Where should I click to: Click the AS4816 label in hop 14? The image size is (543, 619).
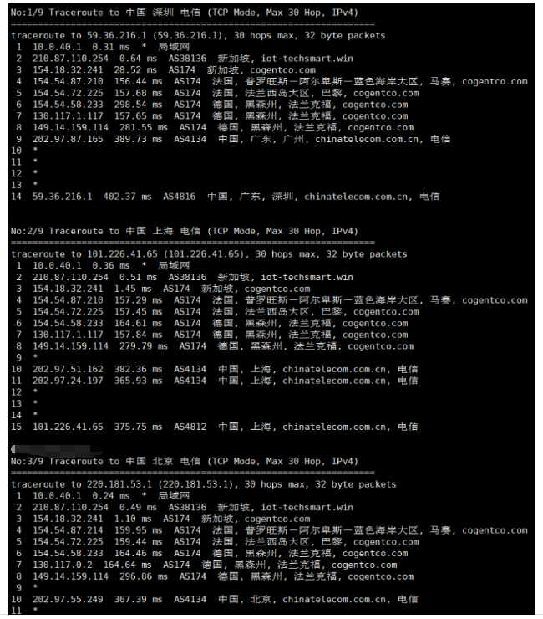[180, 197]
